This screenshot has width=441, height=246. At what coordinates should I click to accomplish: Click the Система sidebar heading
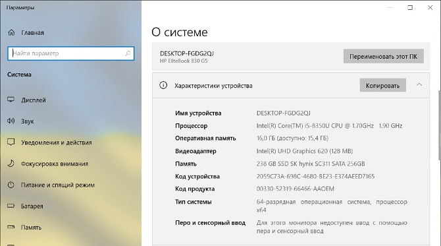pos(19,75)
